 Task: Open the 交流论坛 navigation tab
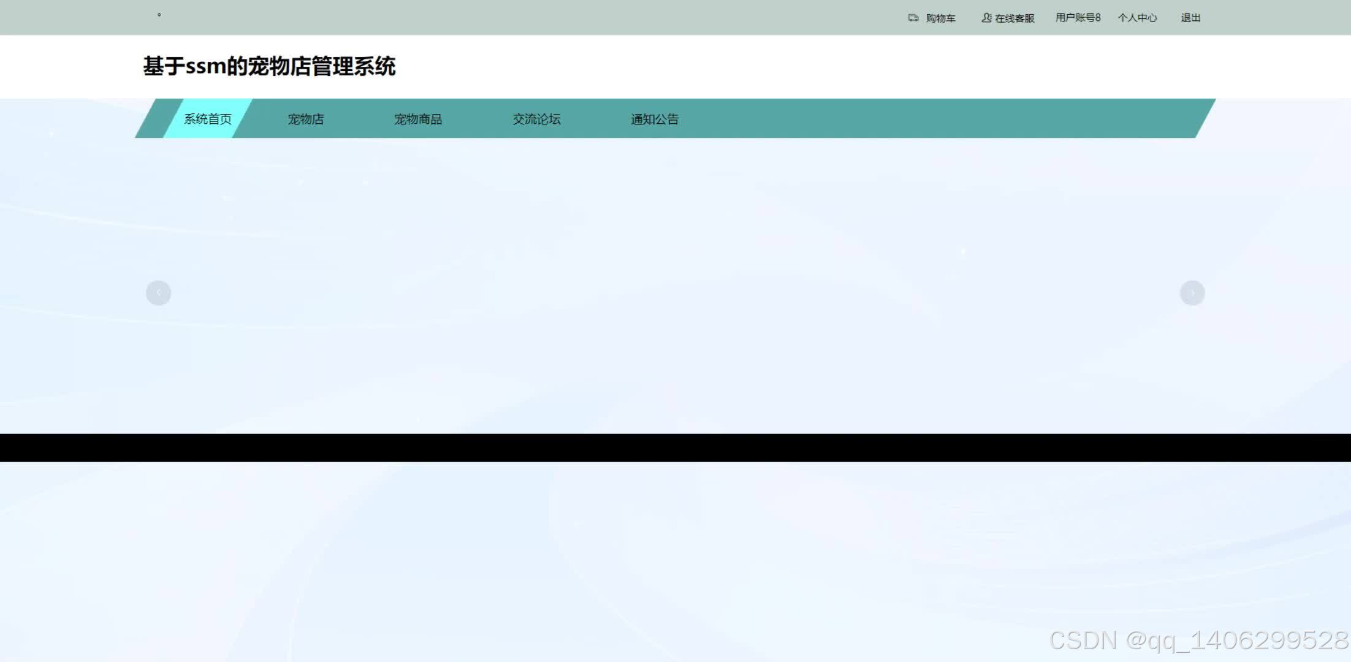(x=536, y=119)
